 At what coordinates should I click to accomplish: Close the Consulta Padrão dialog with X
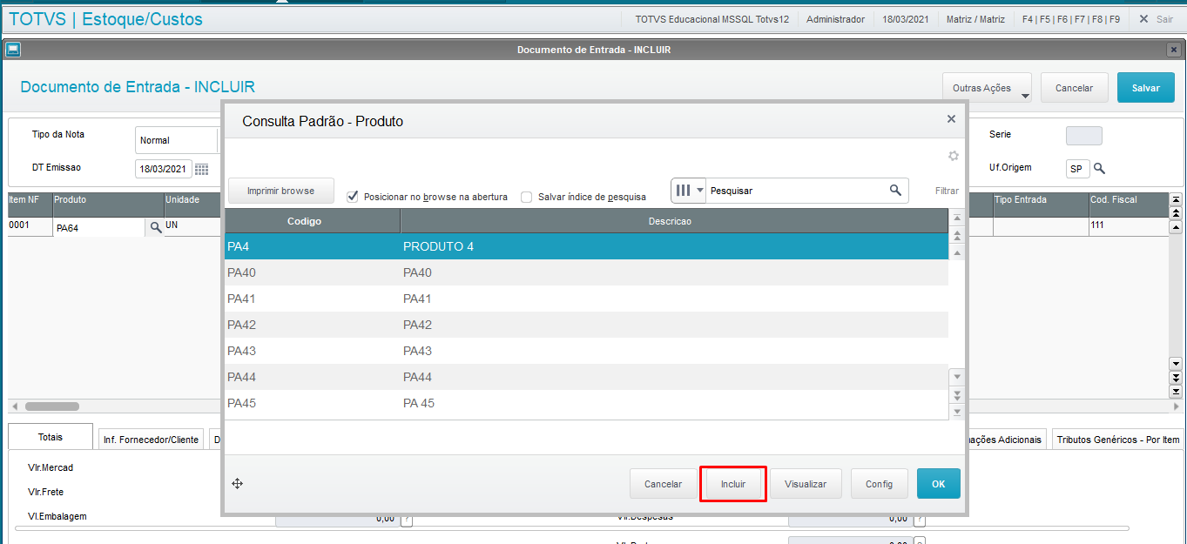(x=951, y=119)
